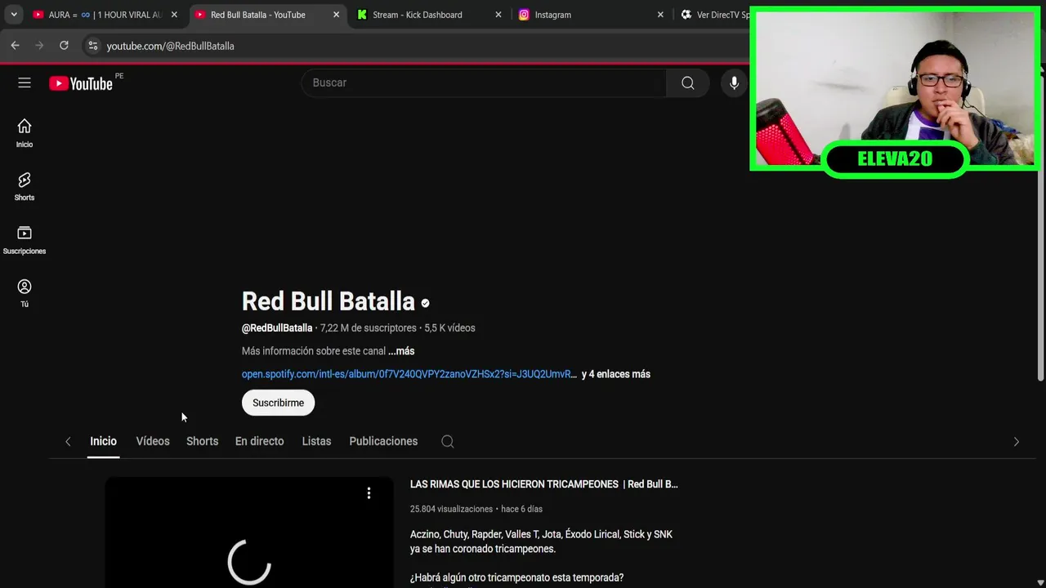The width and height of the screenshot is (1046, 588).
Task: Click the featured video player thumbnail
Action: [x=249, y=532]
